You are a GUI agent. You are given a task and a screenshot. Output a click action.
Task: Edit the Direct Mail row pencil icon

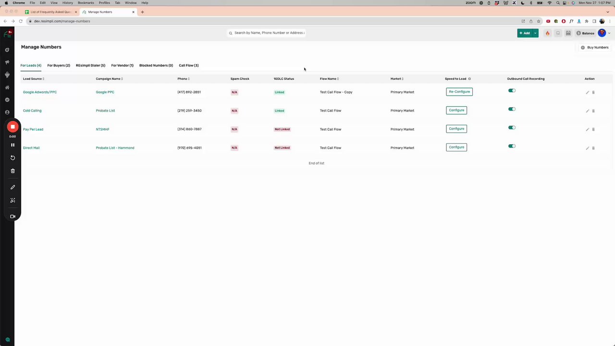tap(587, 148)
